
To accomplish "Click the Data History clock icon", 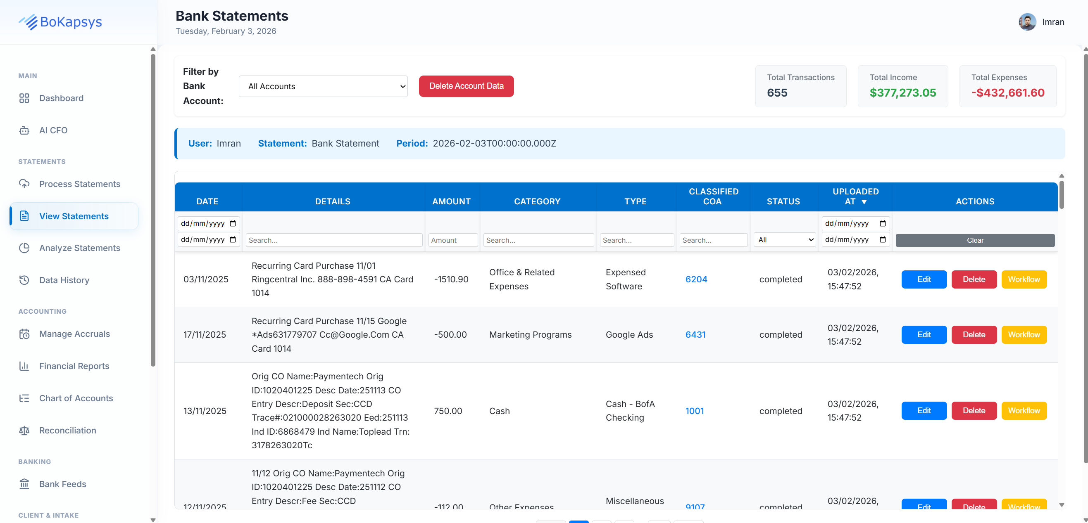I will coord(24,279).
